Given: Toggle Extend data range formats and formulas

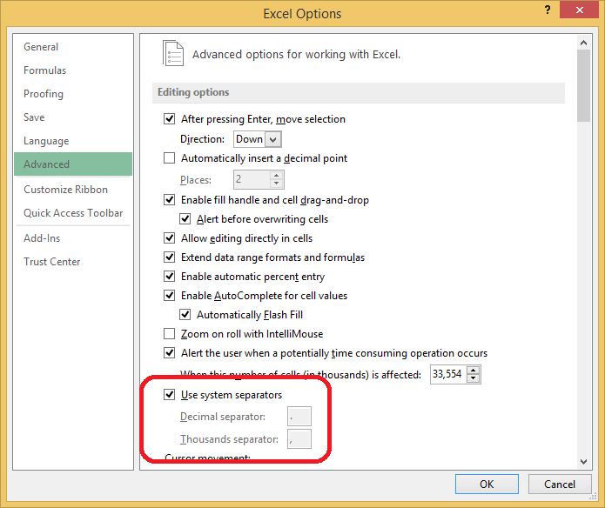Looking at the screenshot, I should click(x=170, y=257).
